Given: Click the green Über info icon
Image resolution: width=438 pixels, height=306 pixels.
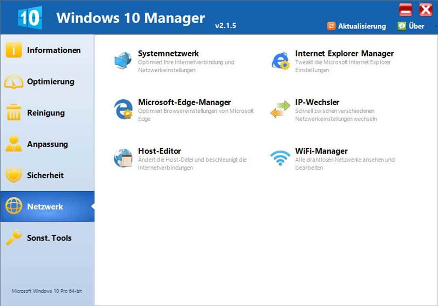Looking at the screenshot, I should [402, 26].
